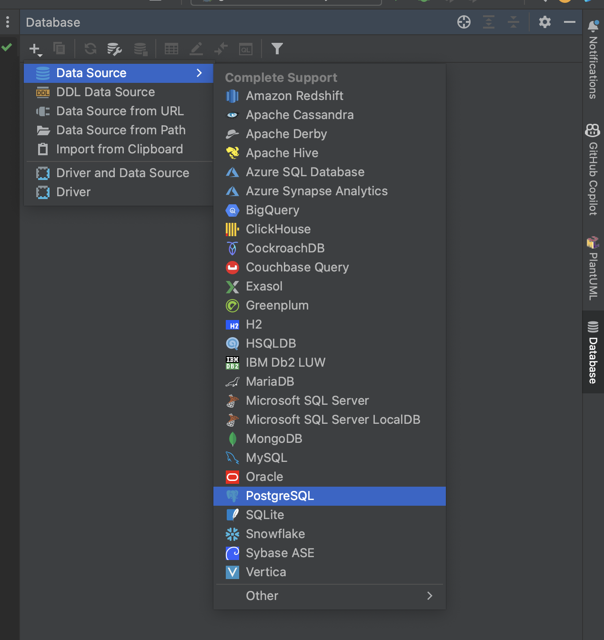Click the filter funnel icon
The height and width of the screenshot is (640, 604).
coord(277,49)
